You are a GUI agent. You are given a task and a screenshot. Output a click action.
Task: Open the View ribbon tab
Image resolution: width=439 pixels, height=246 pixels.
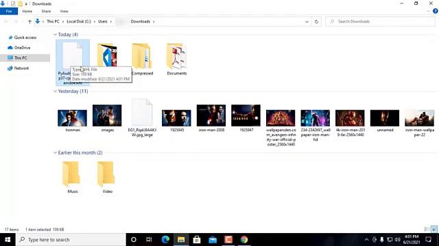click(x=64, y=11)
